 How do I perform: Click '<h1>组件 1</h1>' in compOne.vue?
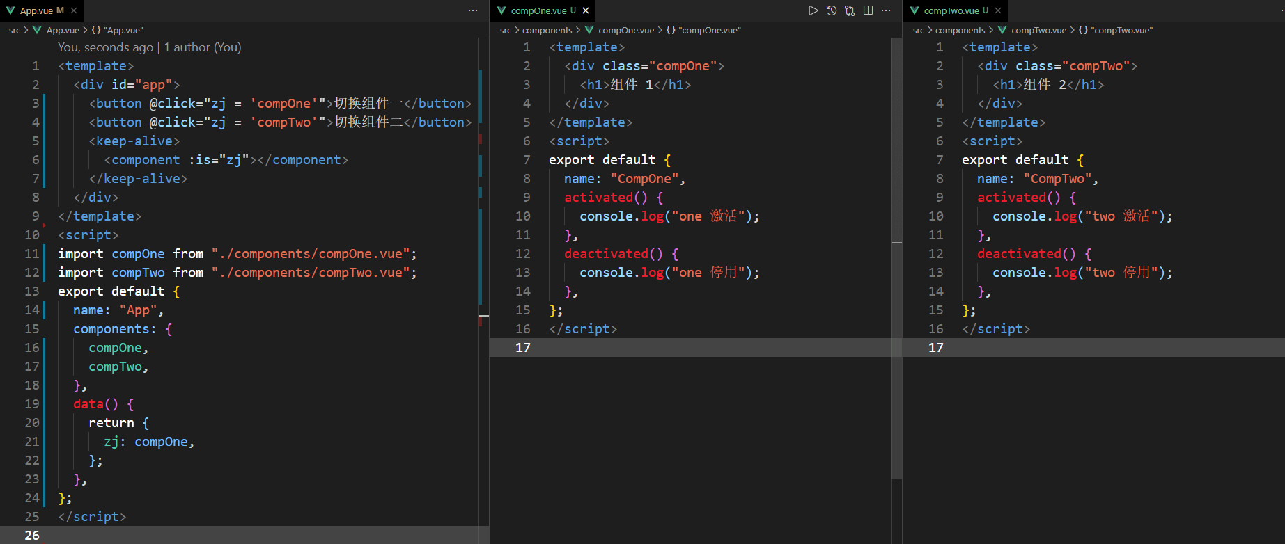pyautogui.click(x=636, y=85)
